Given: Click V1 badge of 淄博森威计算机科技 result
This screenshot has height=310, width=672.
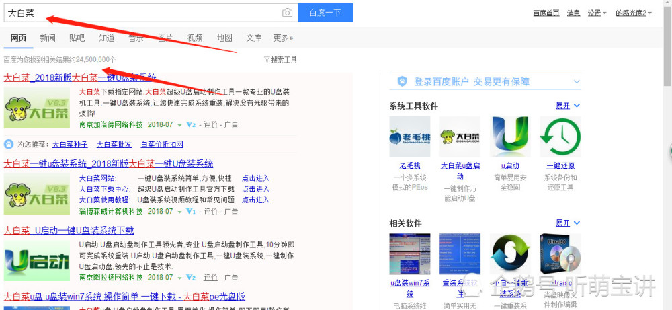Looking at the screenshot, I should pyautogui.click(x=191, y=211).
